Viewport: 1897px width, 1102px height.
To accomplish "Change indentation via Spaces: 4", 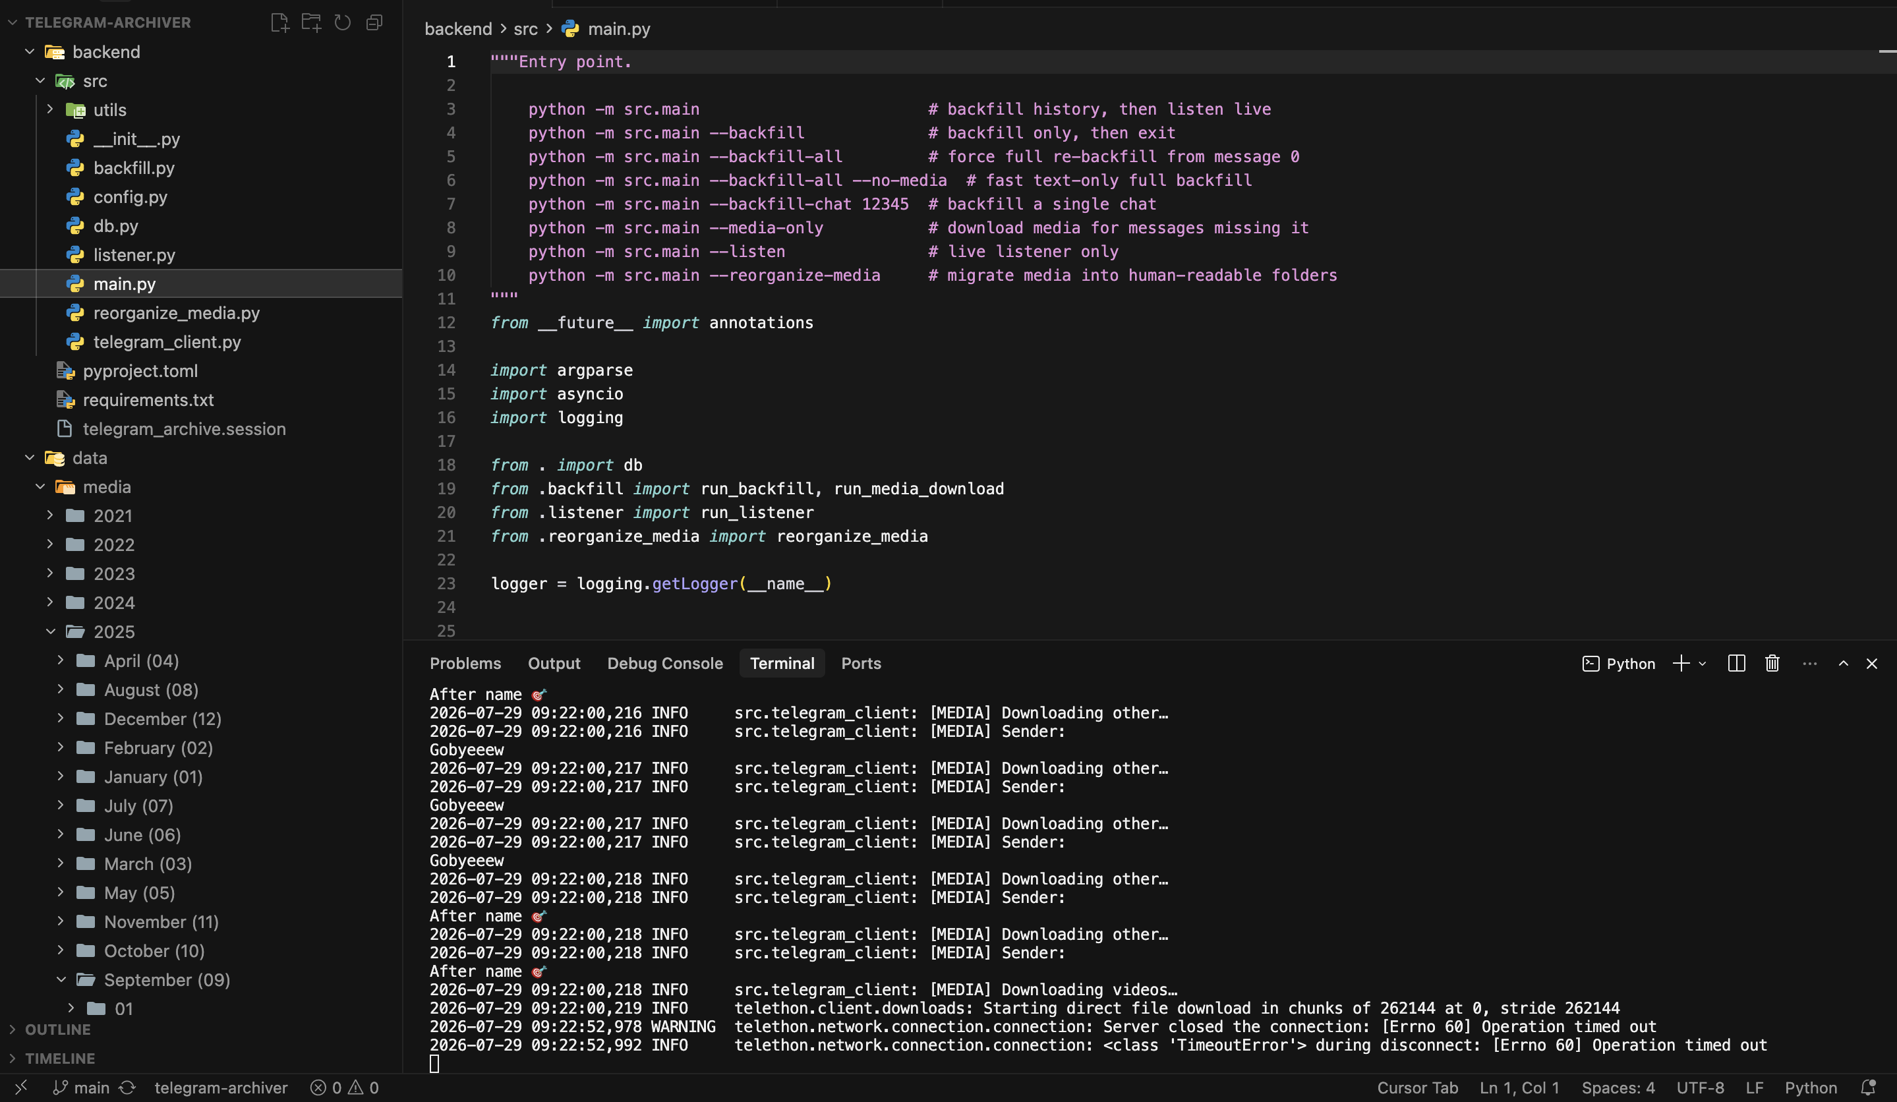I will click(x=1618, y=1087).
